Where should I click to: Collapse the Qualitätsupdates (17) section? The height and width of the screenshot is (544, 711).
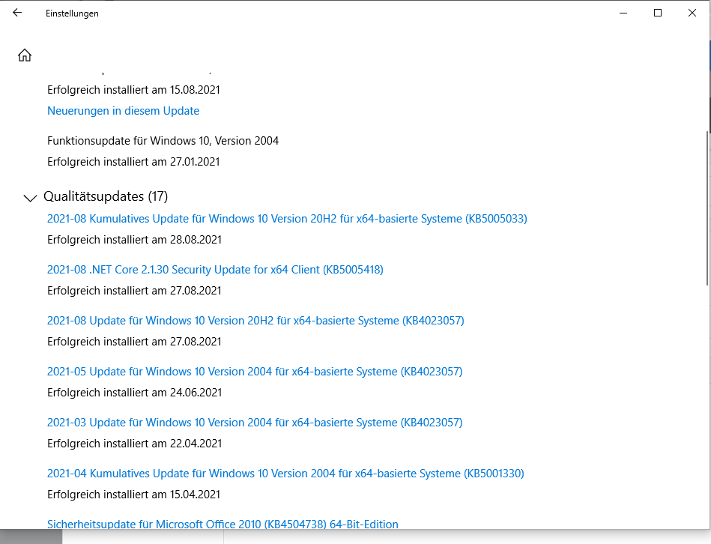30,198
